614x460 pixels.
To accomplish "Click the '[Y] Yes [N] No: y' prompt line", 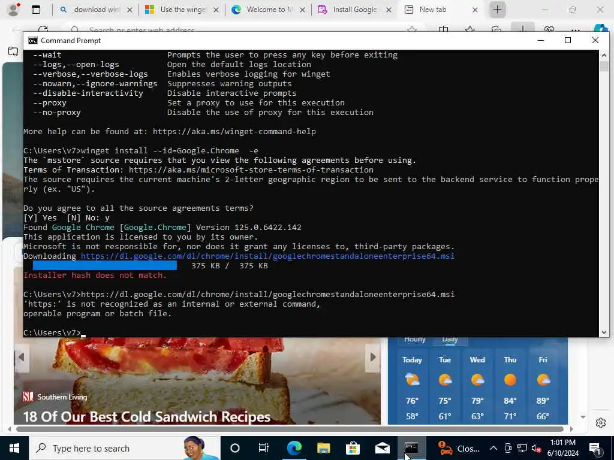I will [x=67, y=218].
